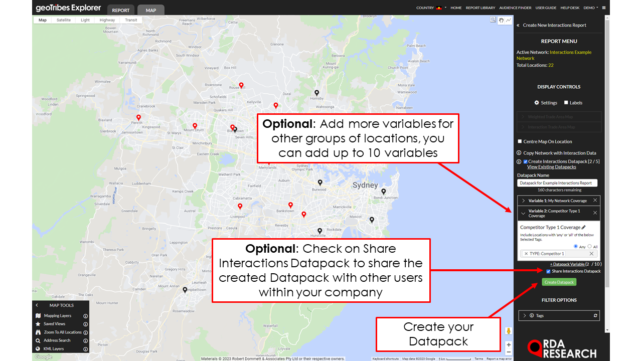642x361 pixels.
Task: Click info icon beside Create Interactions Datapack
Action: tap(519, 161)
